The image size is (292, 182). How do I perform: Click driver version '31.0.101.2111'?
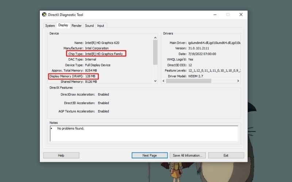tap(199, 48)
